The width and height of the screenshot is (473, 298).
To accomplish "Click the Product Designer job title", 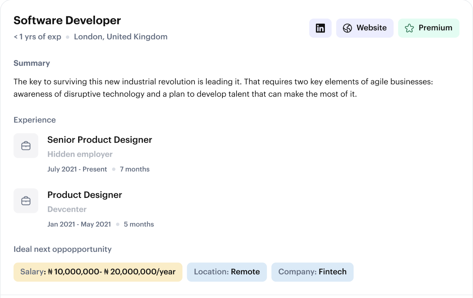I will 85,195.
